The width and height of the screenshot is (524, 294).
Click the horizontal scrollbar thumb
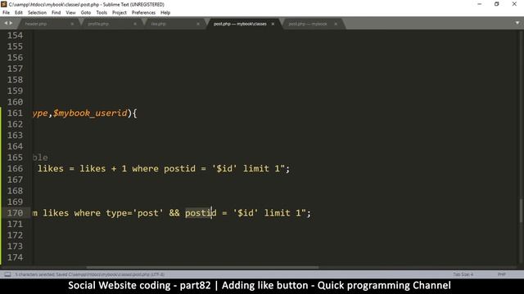click(202, 267)
